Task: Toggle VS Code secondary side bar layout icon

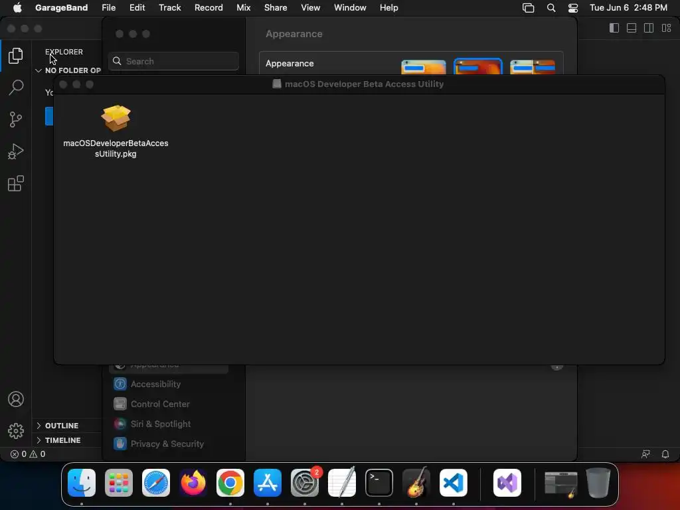Action: click(x=649, y=28)
